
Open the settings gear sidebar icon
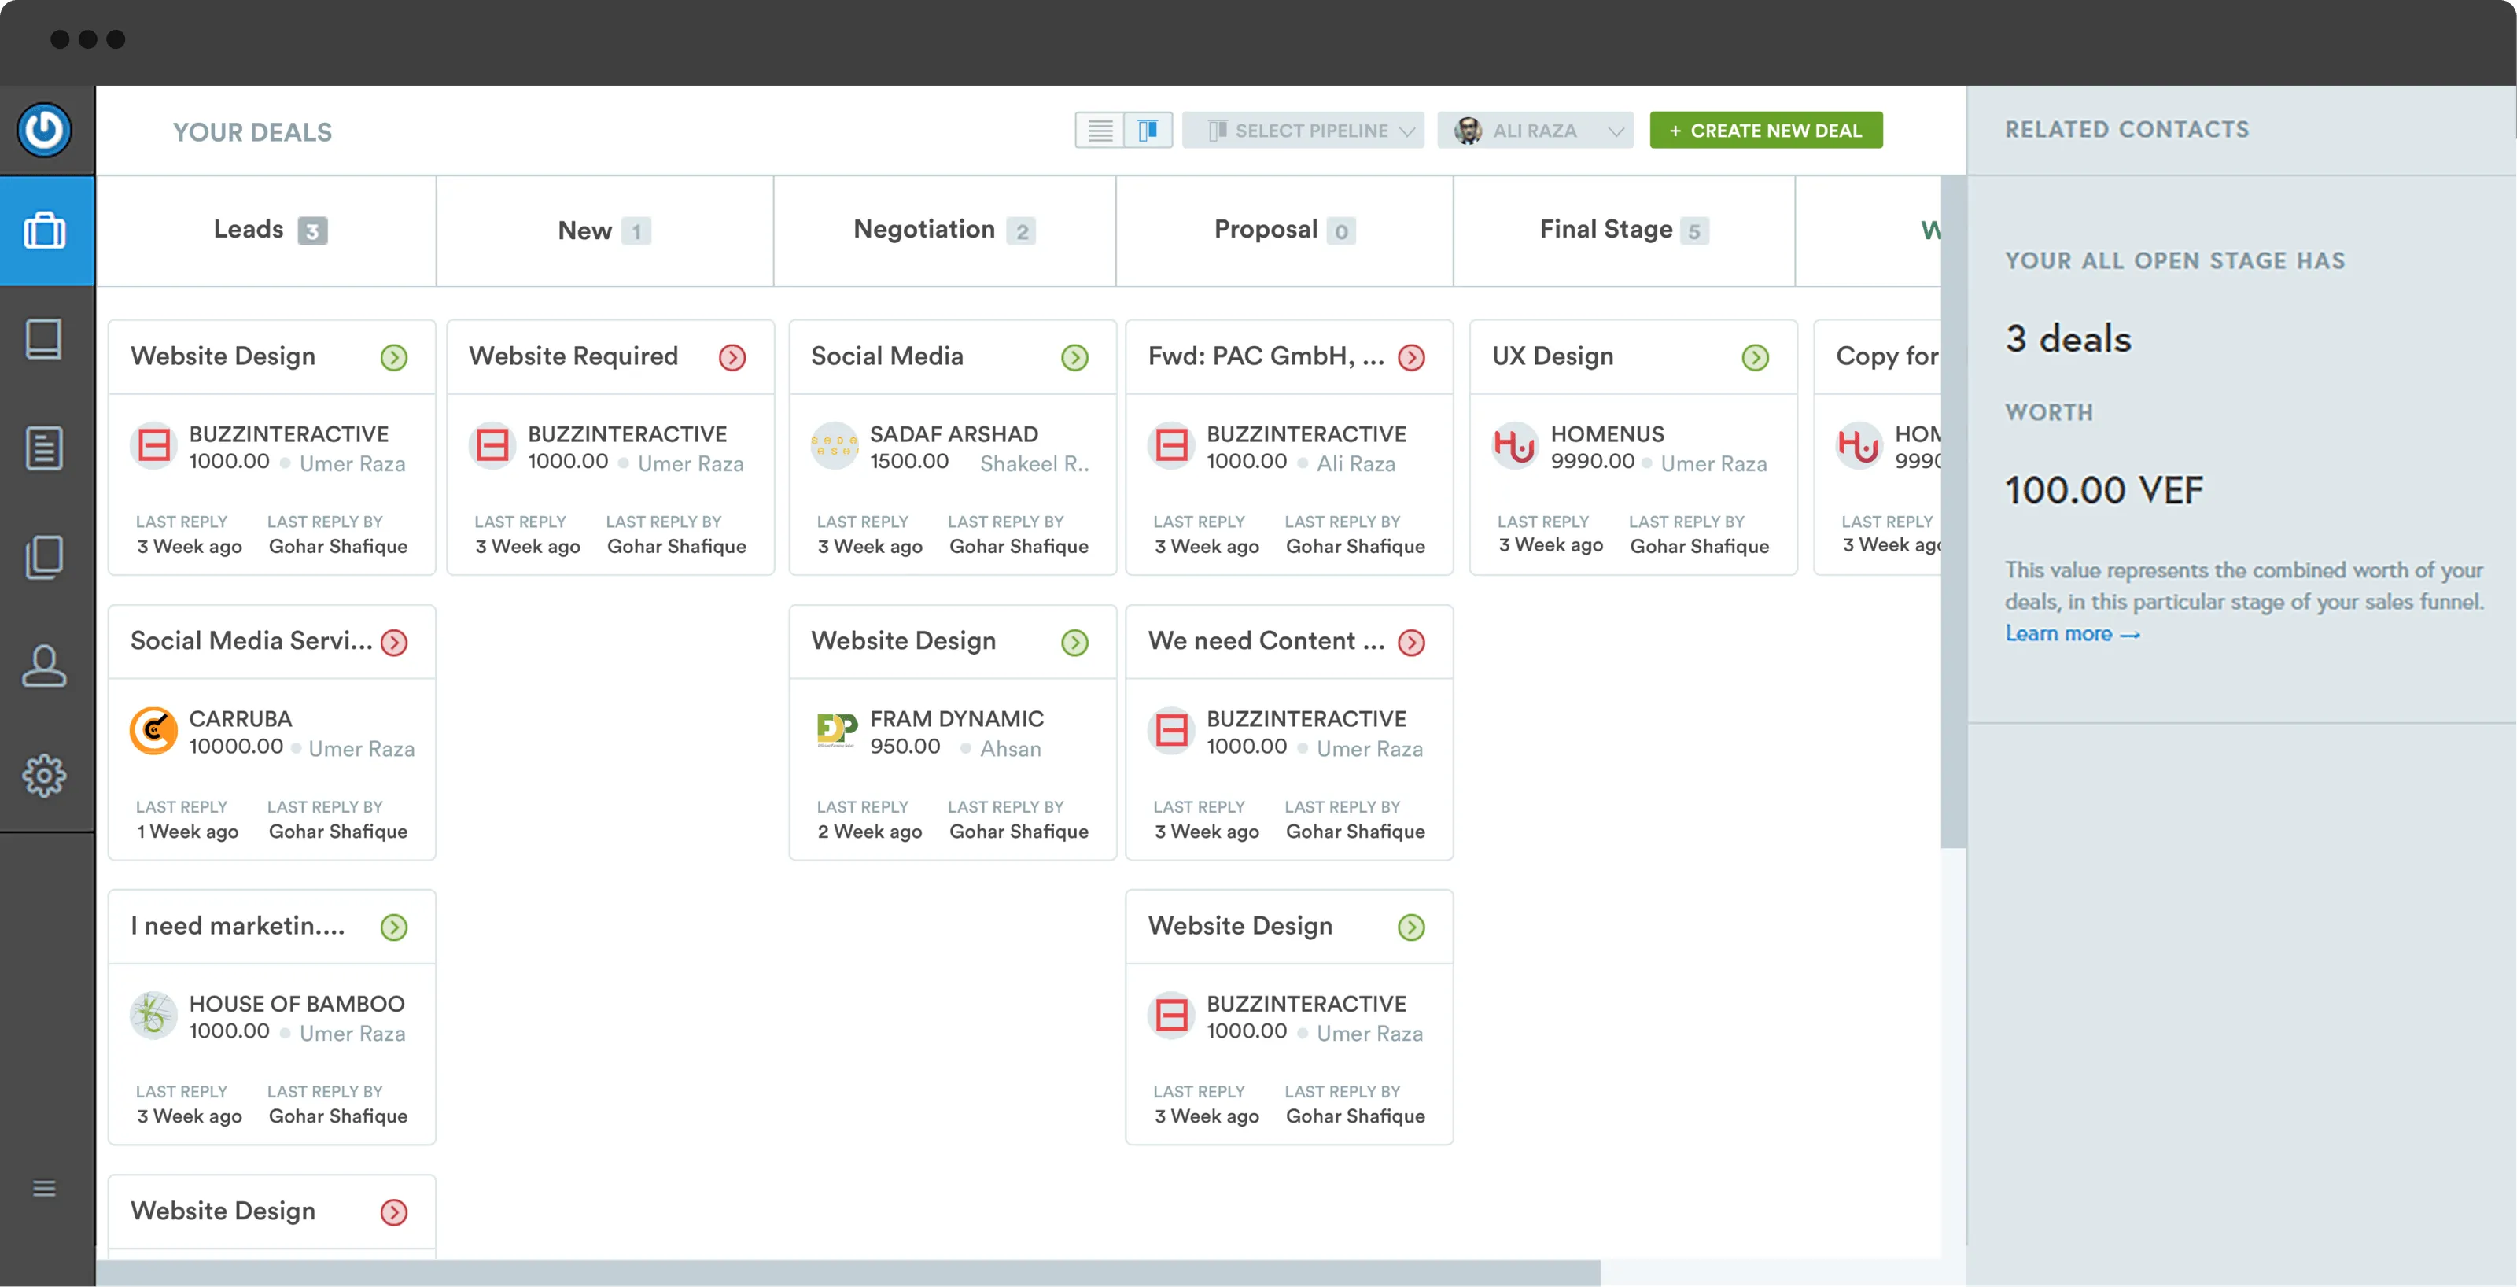pyautogui.click(x=44, y=776)
